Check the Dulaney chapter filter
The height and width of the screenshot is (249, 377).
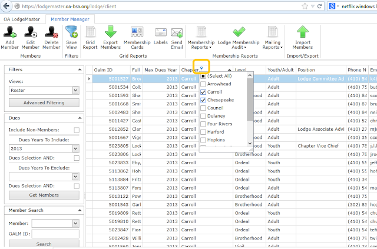click(203, 116)
